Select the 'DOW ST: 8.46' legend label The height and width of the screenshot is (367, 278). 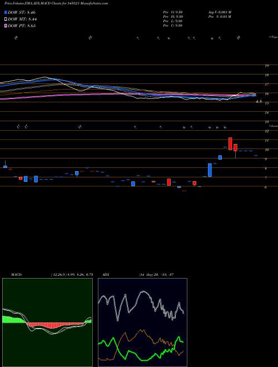(x=22, y=12)
